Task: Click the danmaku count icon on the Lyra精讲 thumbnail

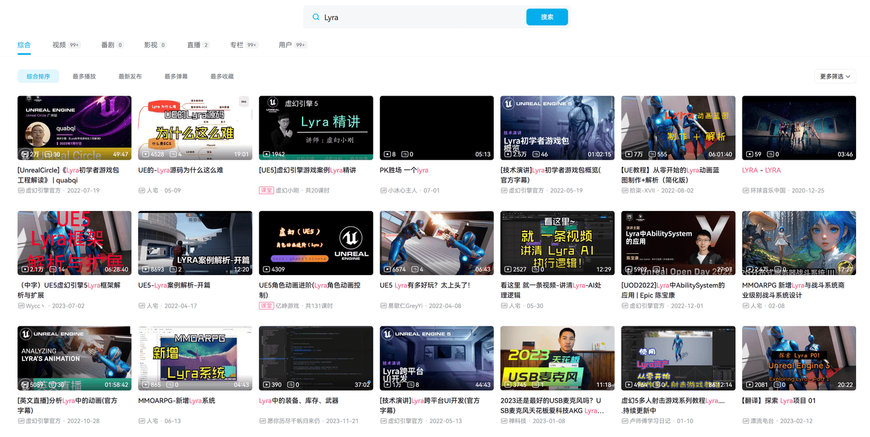Action: click(x=285, y=155)
